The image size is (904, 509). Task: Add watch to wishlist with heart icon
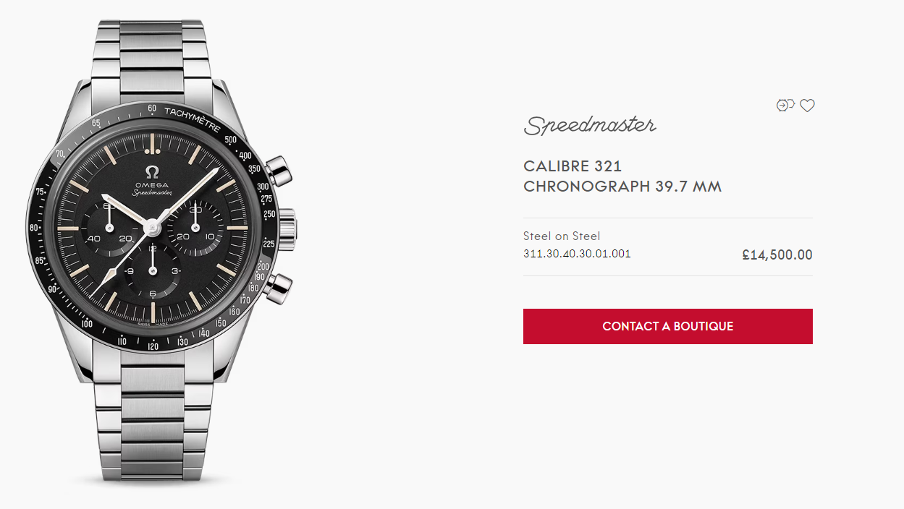pyautogui.click(x=807, y=106)
